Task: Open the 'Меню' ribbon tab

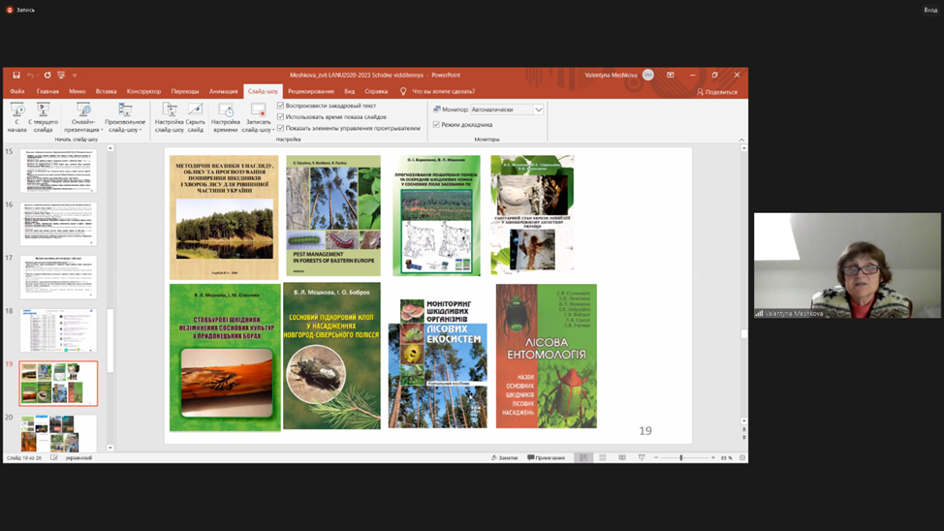Action: [78, 91]
